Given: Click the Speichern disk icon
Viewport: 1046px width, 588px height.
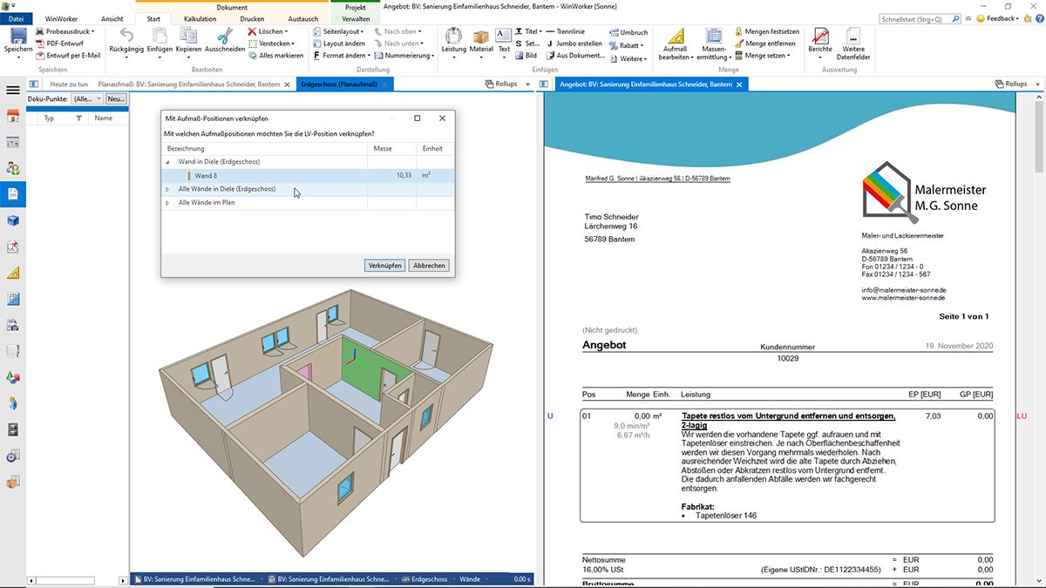Looking at the screenshot, I should [x=18, y=36].
